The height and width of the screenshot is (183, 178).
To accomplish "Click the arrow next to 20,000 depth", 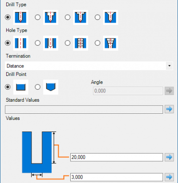I will [169, 157].
